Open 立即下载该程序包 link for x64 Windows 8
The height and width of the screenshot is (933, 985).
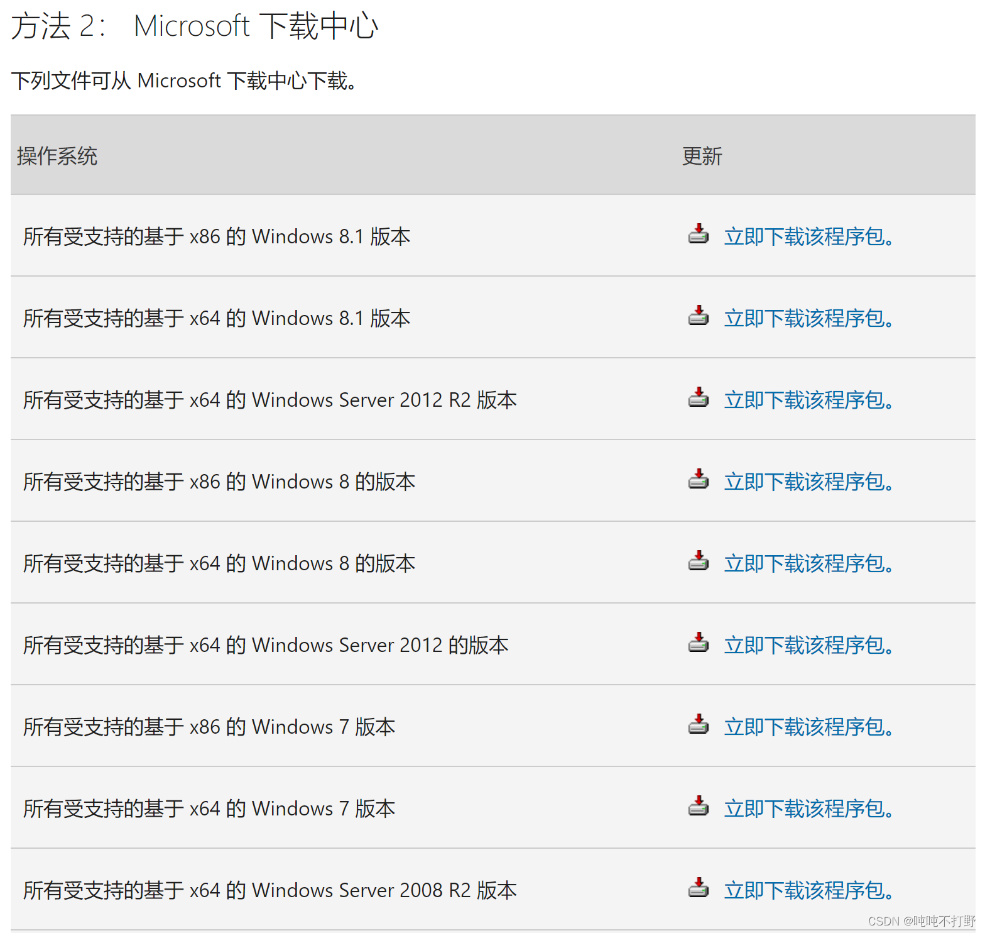808,563
